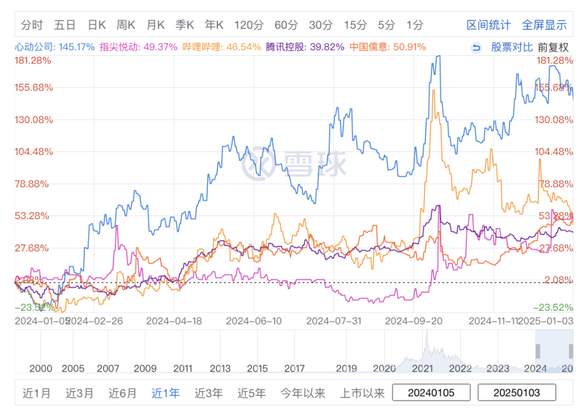Click year 2007 in the overview timeline
The width and height of the screenshot is (586, 410).
[x=108, y=369]
